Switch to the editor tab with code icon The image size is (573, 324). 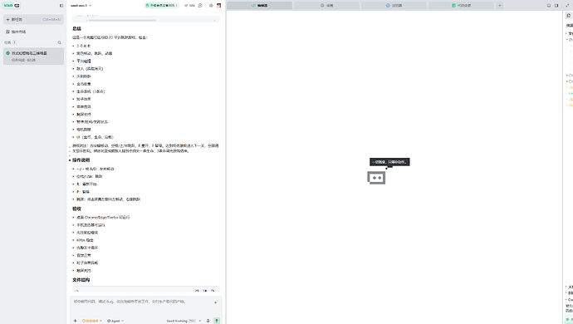pyautogui.click(x=259, y=6)
